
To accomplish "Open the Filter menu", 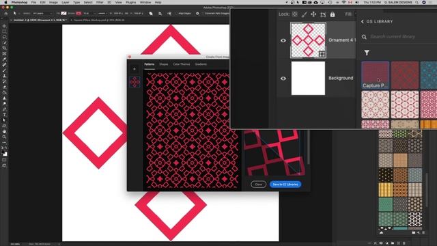I will coord(100,2).
